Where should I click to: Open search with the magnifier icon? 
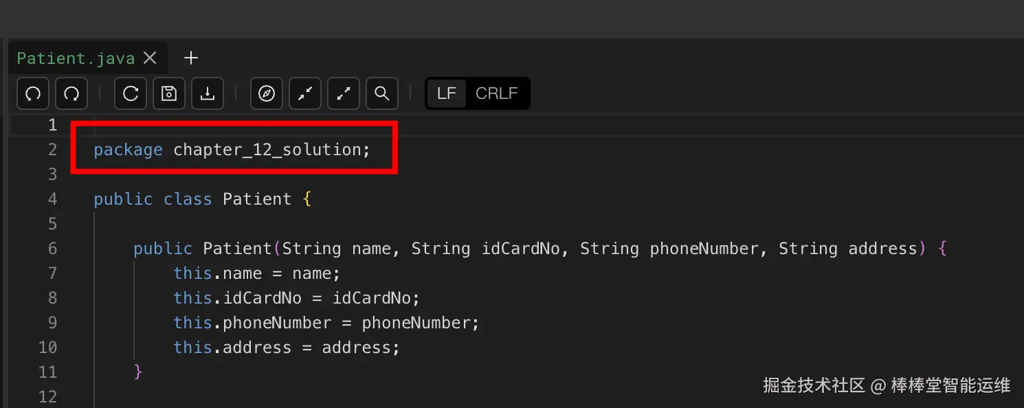[x=382, y=93]
